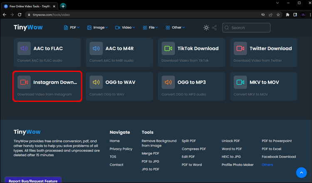Bookmark this page with the star icon

(278, 15)
